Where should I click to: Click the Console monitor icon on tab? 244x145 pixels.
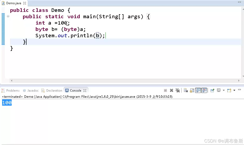67,90
